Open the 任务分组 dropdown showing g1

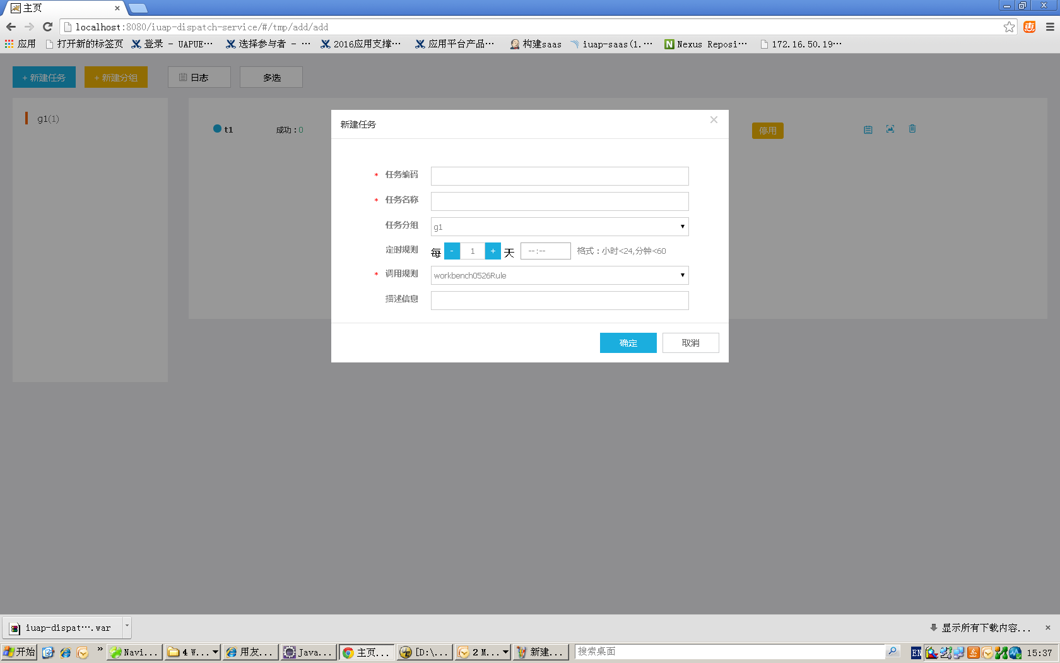click(x=559, y=227)
